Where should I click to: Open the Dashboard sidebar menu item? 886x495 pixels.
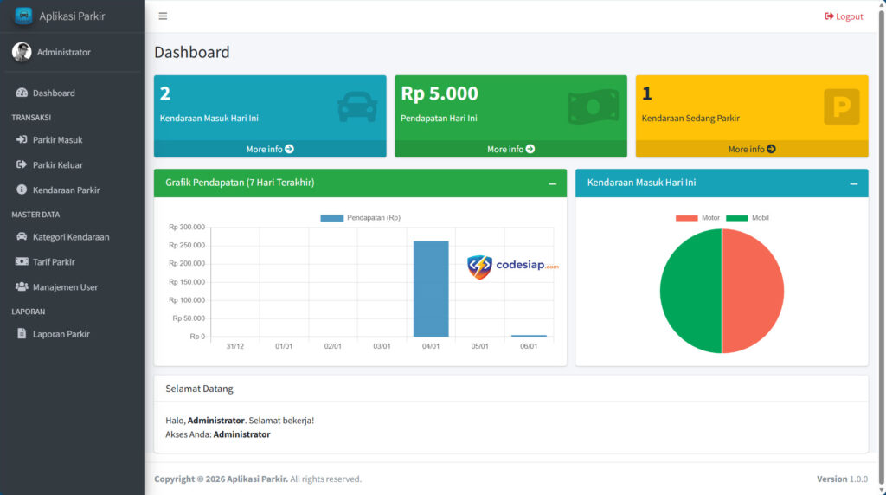(x=54, y=93)
